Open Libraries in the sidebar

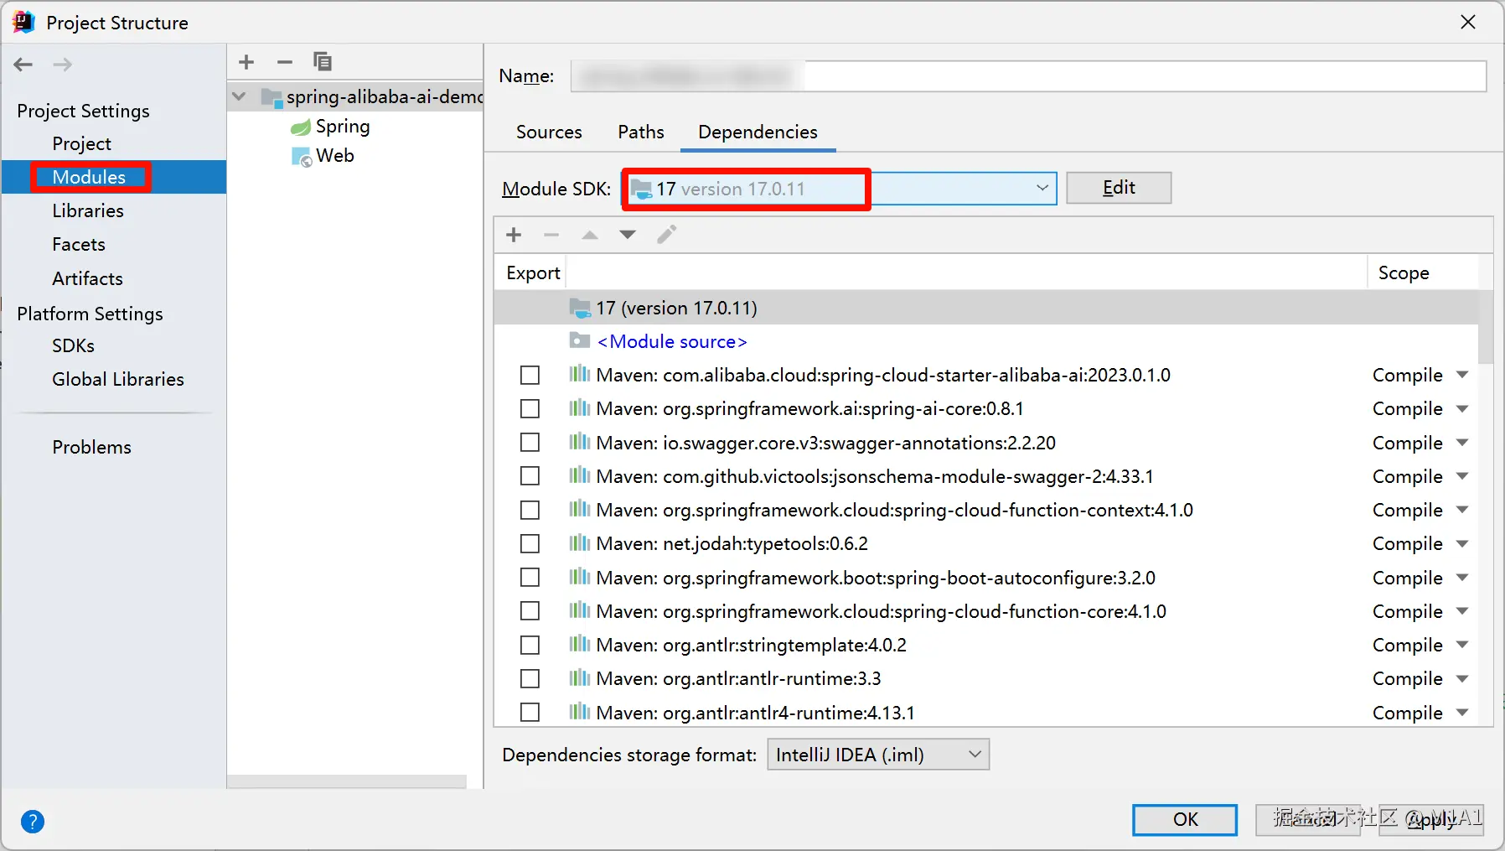tap(88, 210)
